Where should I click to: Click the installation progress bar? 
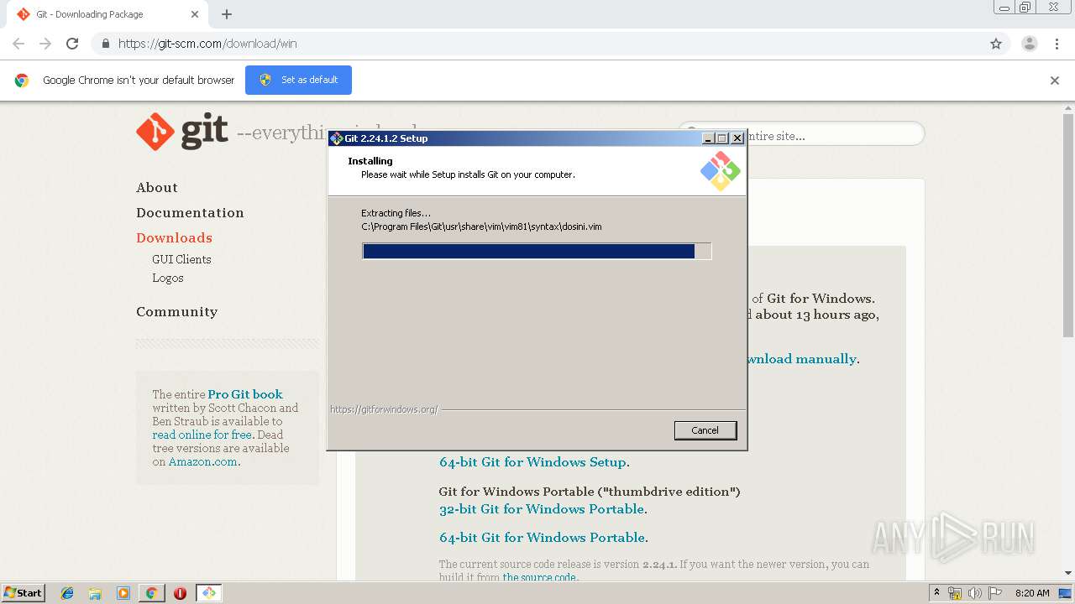point(537,251)
